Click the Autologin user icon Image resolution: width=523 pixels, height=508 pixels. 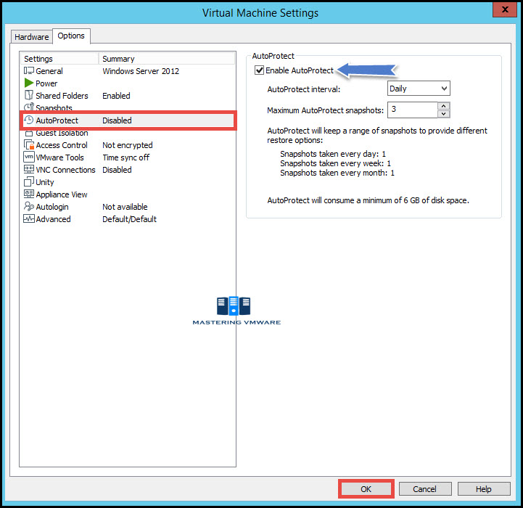click(29, 206)
